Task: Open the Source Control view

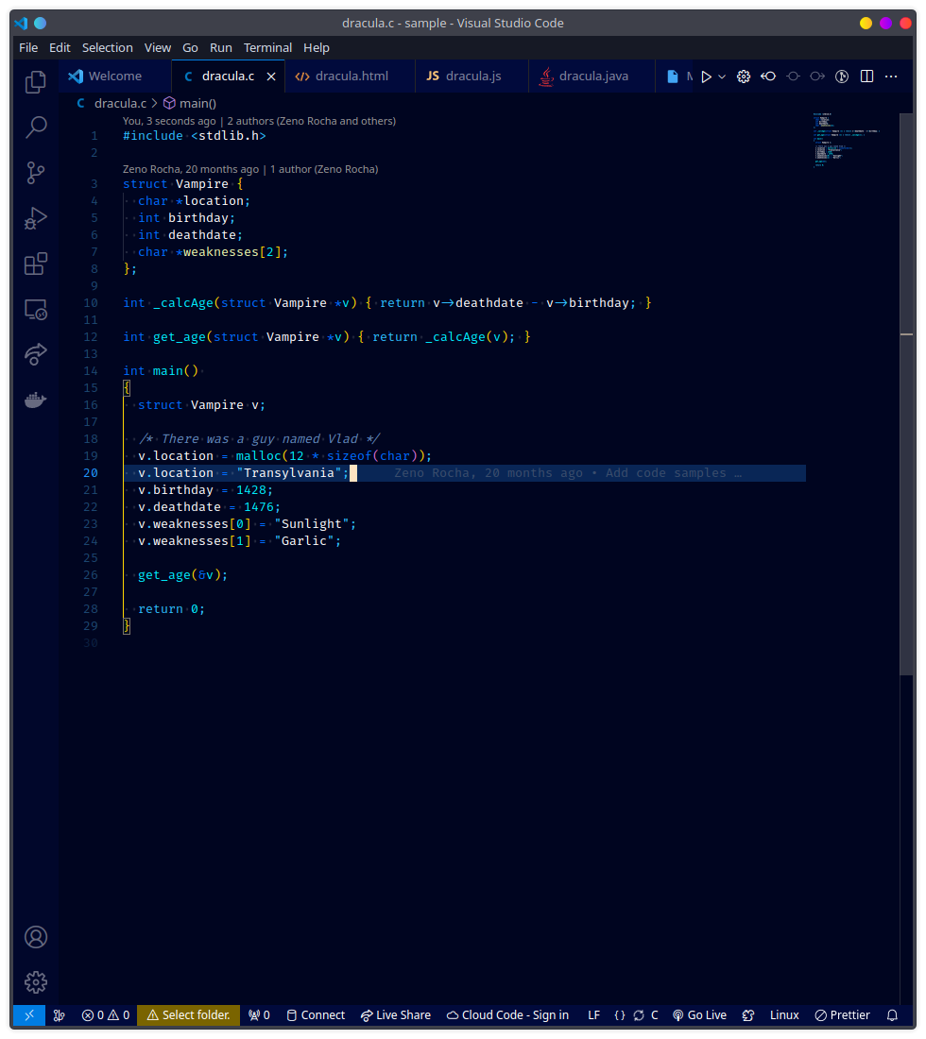Action: tap(36, 173)
